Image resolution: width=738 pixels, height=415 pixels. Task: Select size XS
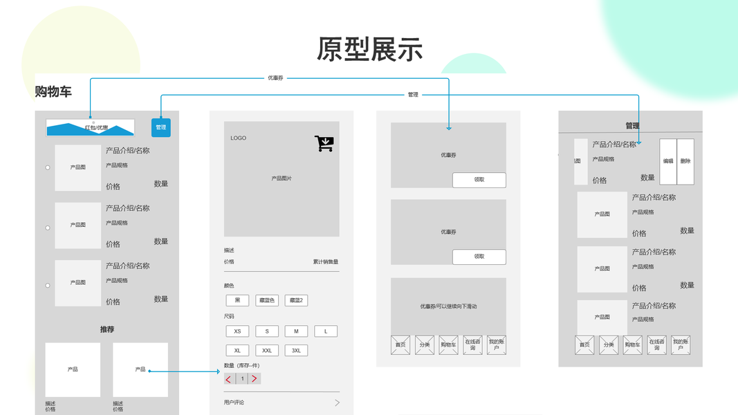[x=237, y=331]
